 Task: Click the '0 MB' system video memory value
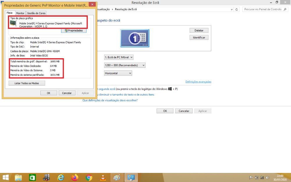(53, 70)
